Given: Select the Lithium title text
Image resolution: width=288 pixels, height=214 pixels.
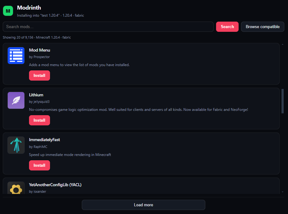Looking at the screenshot, I should tap(36, 95).
